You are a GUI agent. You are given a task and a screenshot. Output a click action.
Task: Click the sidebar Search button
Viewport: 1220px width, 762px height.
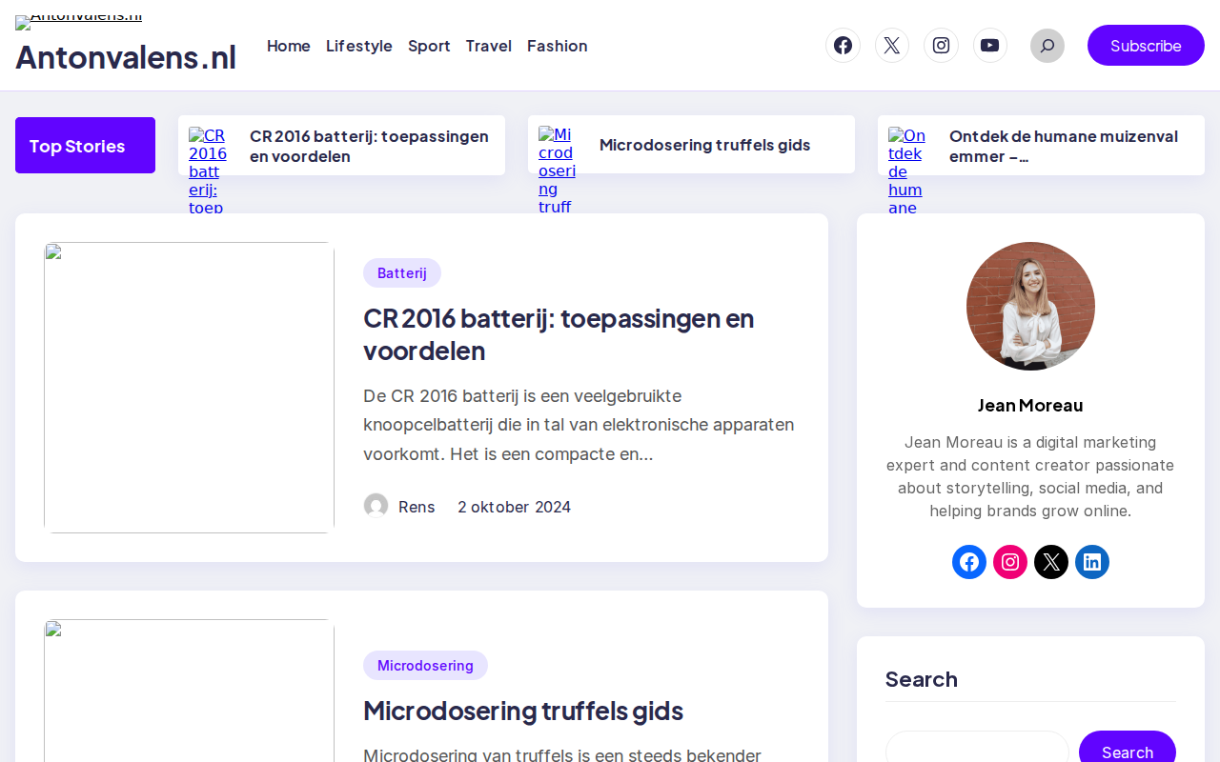pyautogui.click(x=1128, y=752)
